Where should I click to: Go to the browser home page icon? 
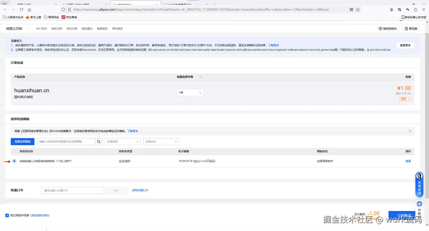tap(29, 10)
